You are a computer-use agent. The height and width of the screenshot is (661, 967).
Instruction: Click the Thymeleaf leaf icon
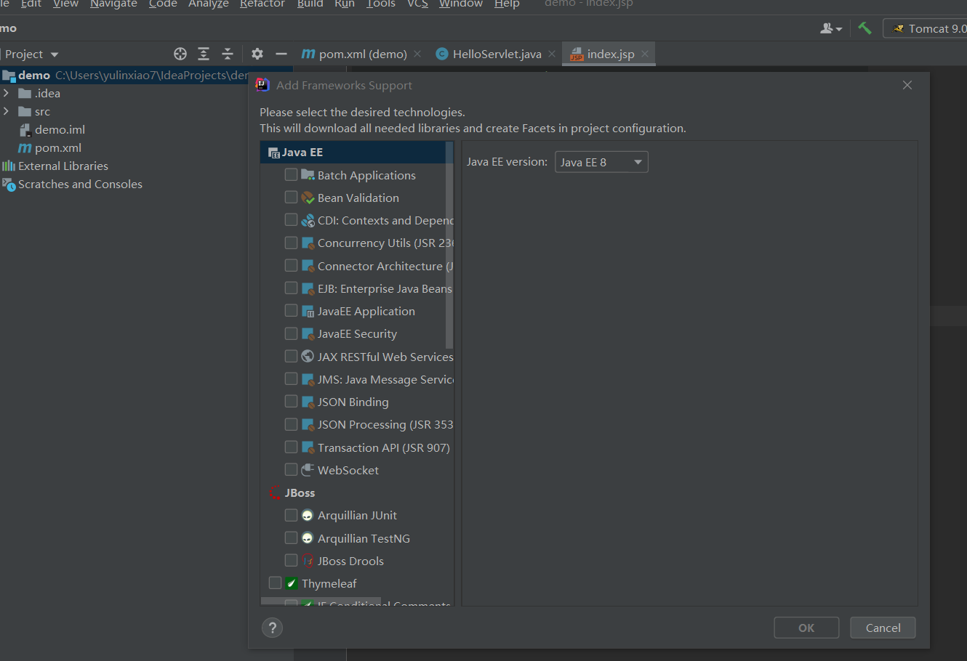click(292, 583)
